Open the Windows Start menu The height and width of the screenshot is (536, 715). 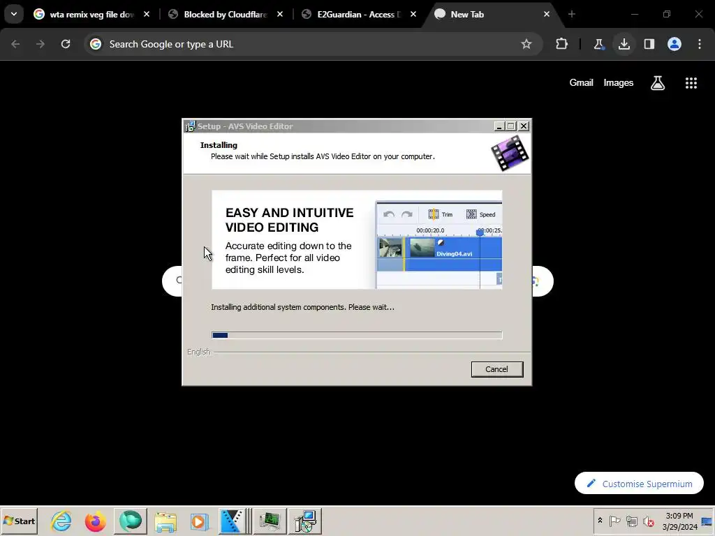click(x=19, y=521)
